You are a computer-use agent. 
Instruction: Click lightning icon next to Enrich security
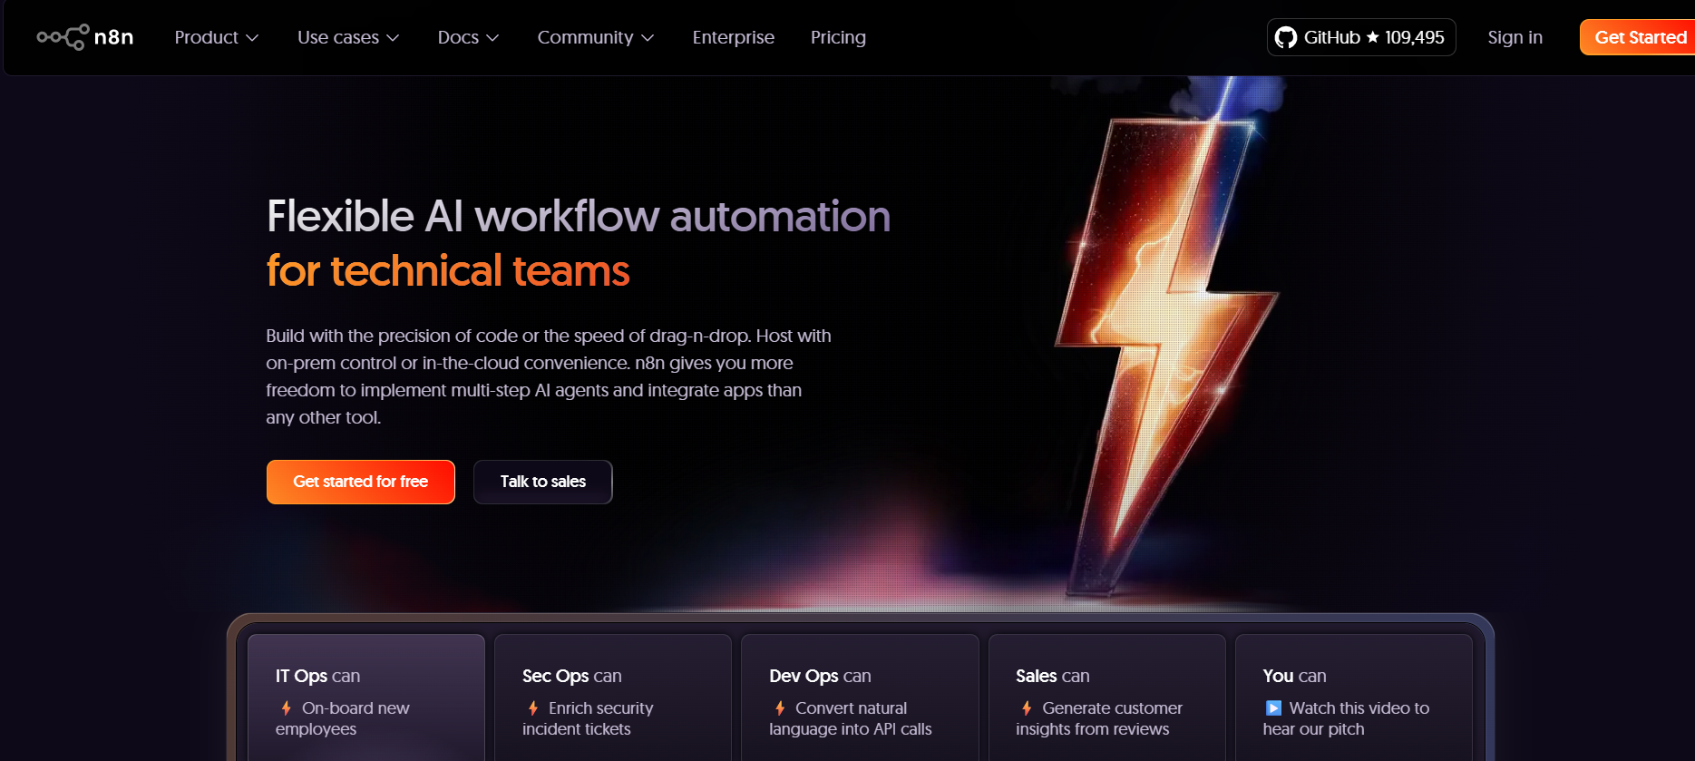(x=532, y=708)
